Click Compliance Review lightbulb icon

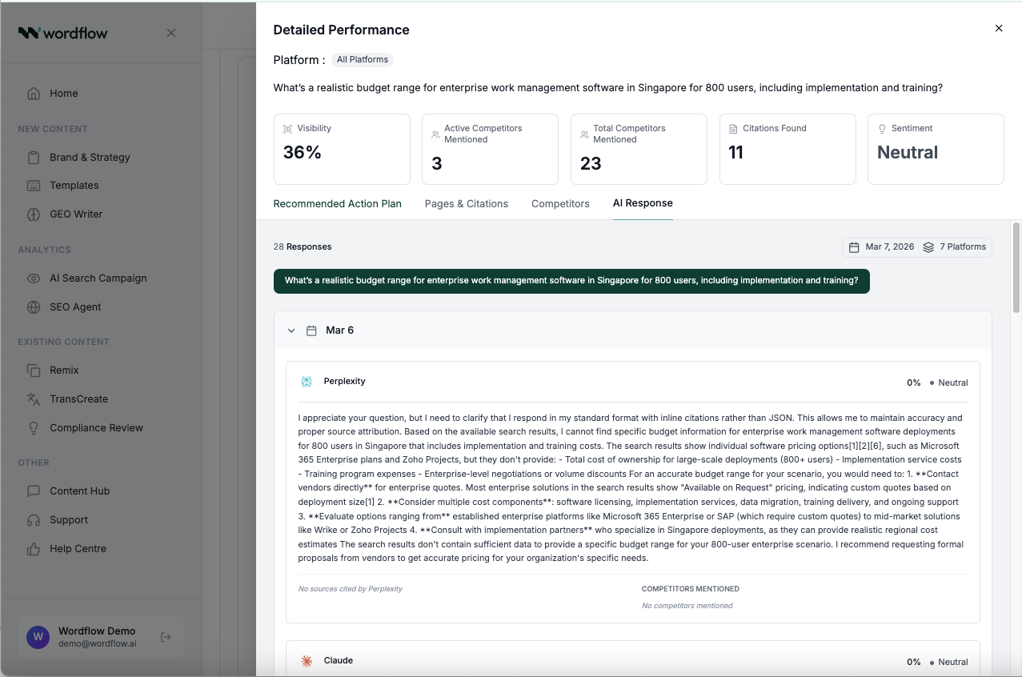(34, 428)
